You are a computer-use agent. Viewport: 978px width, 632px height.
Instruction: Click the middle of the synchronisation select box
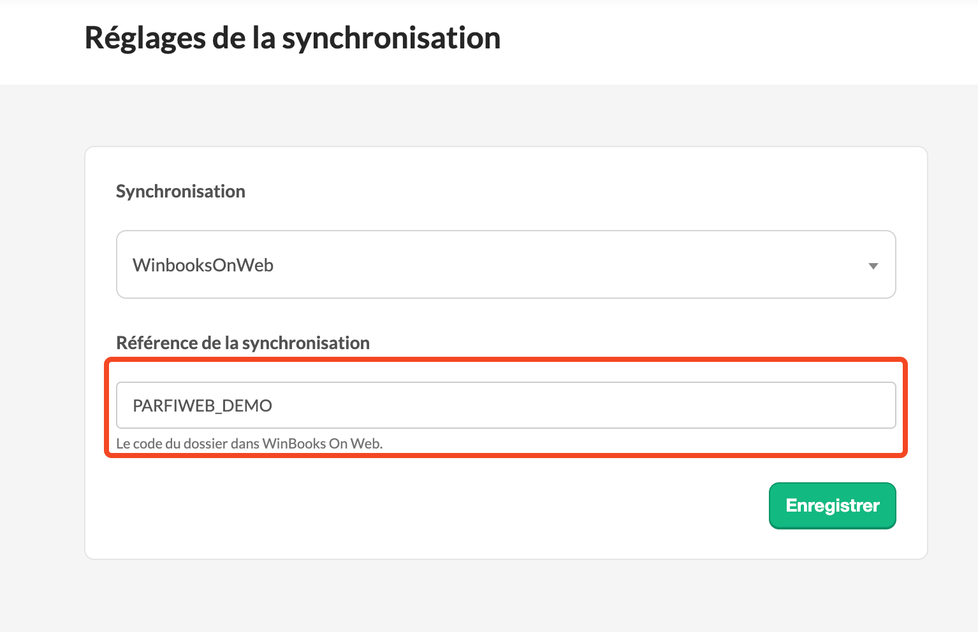(x=506, y=264)
